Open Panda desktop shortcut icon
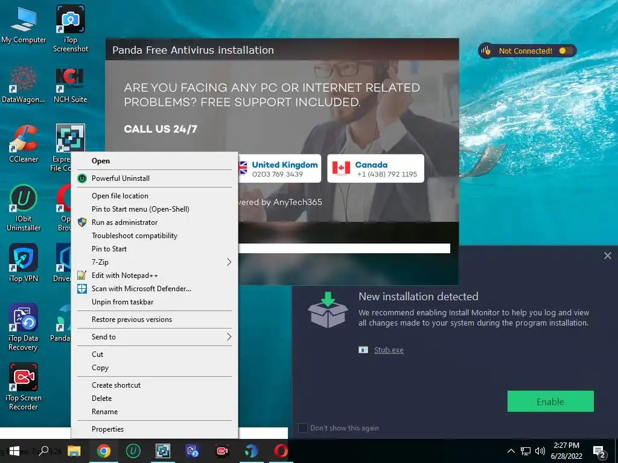The height and width of the screenshot is (463, 618). point(62,323)
